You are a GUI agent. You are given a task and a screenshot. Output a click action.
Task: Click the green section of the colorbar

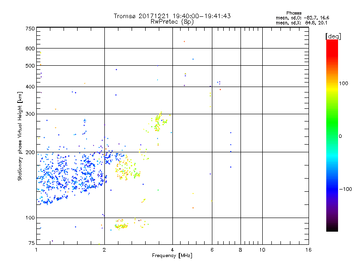(x=332, y=122)
